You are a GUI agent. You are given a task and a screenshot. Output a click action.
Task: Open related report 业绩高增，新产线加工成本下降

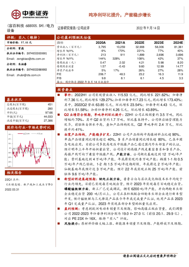pyautogui.click(x=29, y=185)
